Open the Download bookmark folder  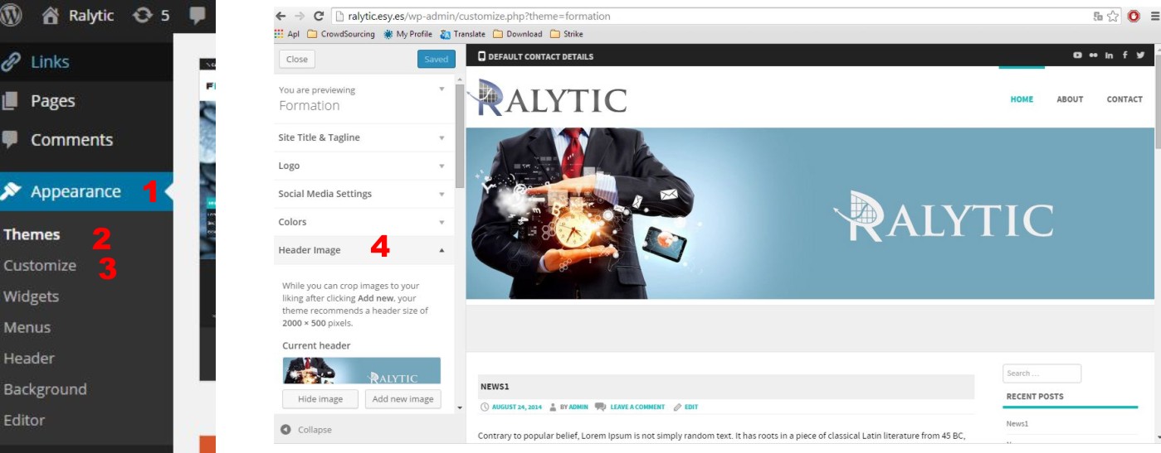pyautogui.click(x=517, y=34)
